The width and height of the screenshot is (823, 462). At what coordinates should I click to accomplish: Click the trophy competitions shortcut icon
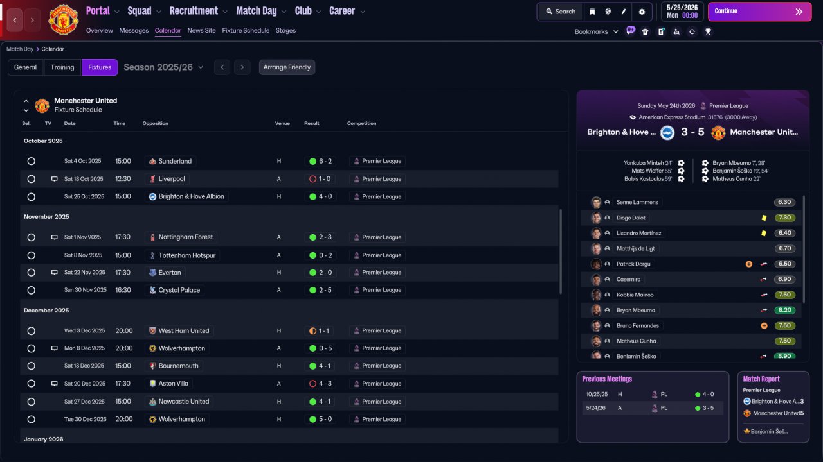pos(708,31)
